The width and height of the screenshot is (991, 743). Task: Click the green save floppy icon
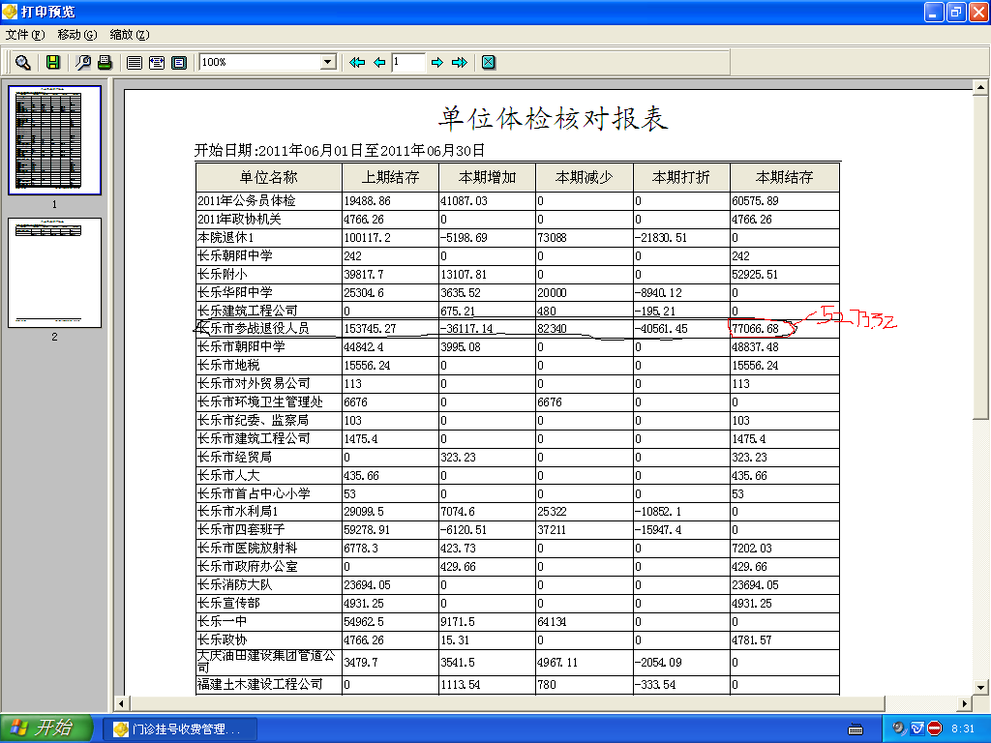pos(53,62)
